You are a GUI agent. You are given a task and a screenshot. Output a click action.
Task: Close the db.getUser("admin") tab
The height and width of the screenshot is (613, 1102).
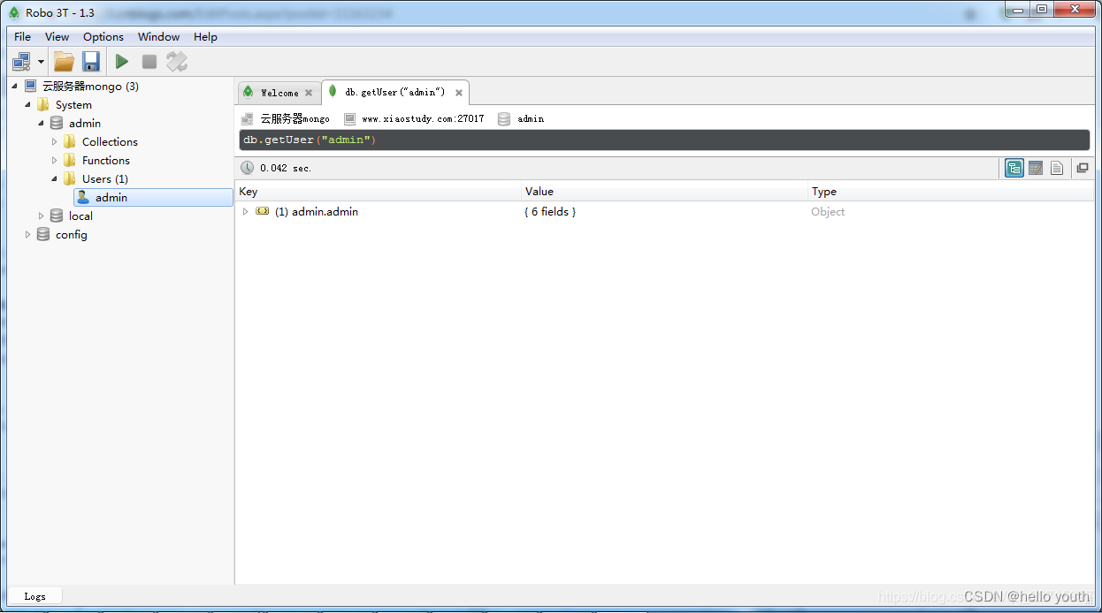pos(459,92)
